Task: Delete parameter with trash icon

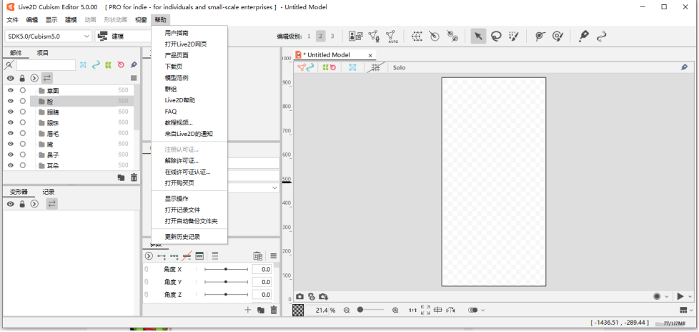Action: pos(274,310)
